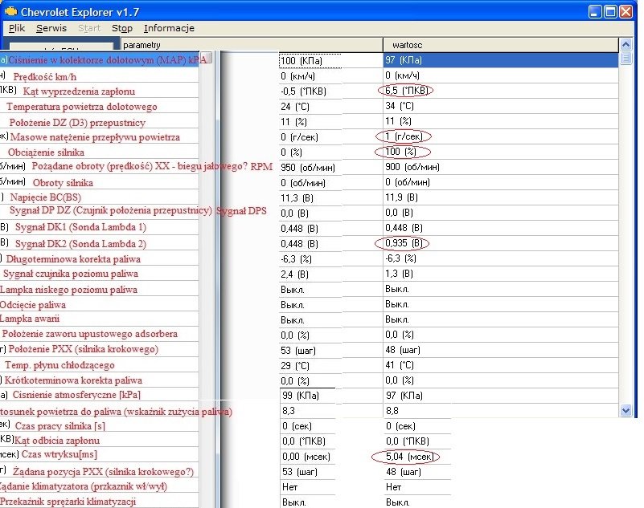Screen dimensions: 644x508
Task: Open the Serwis menu
Action: (51, 28)
